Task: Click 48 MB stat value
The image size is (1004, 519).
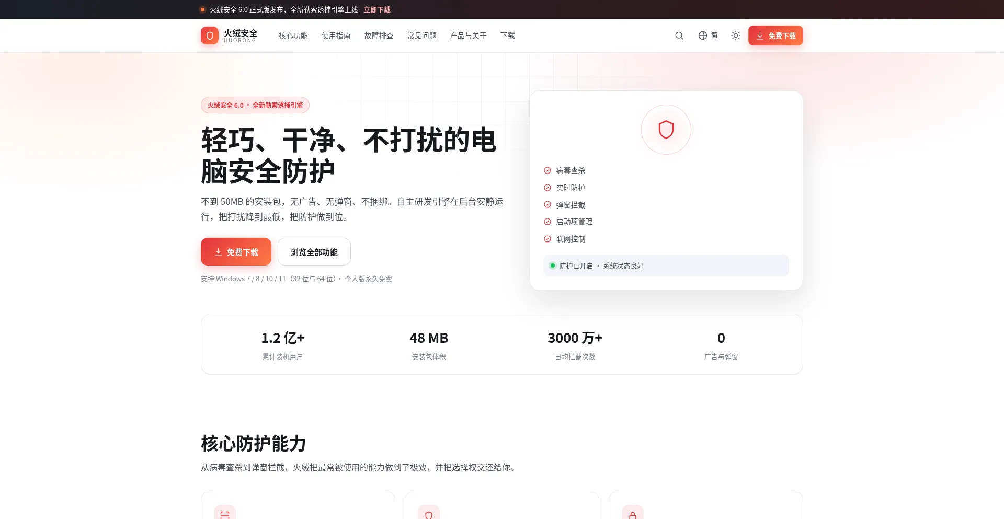Action: point(429,338)
